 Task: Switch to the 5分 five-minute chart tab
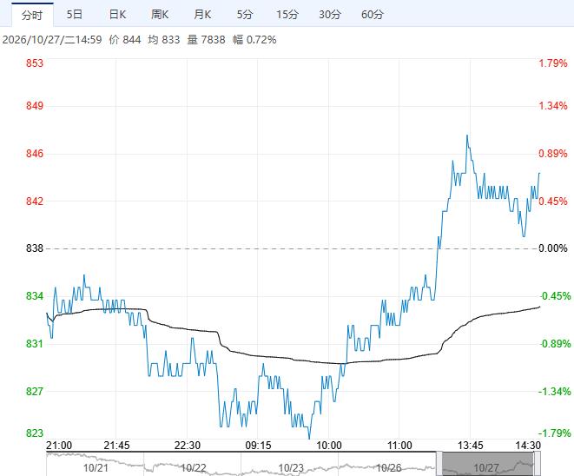click(245, 15)
